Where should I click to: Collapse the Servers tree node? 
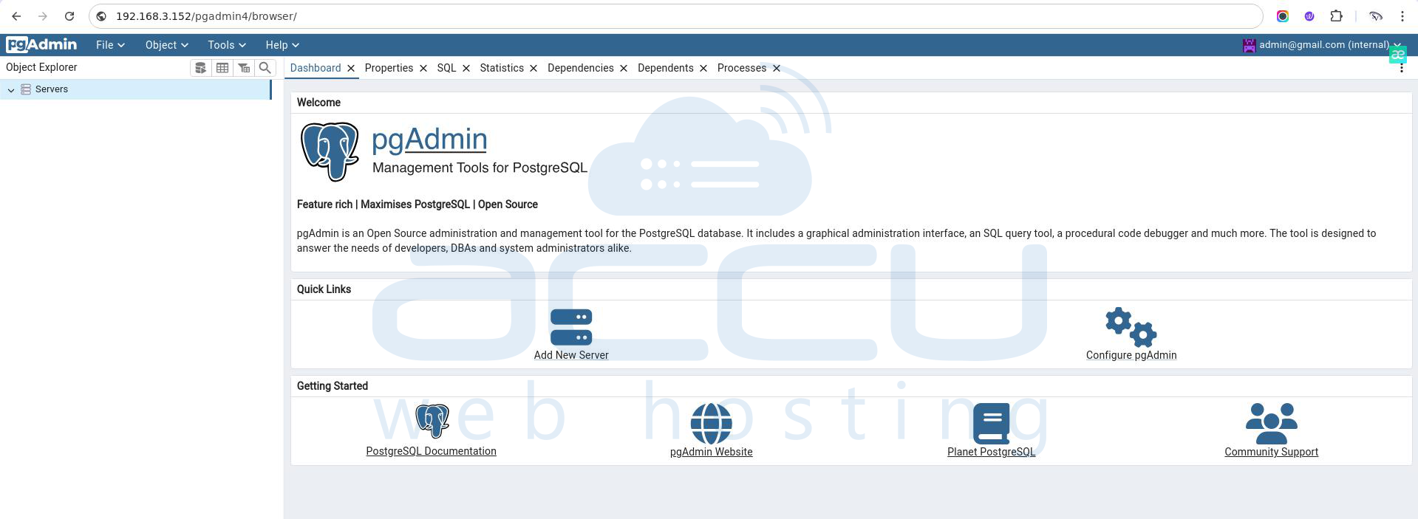(11, 89)
